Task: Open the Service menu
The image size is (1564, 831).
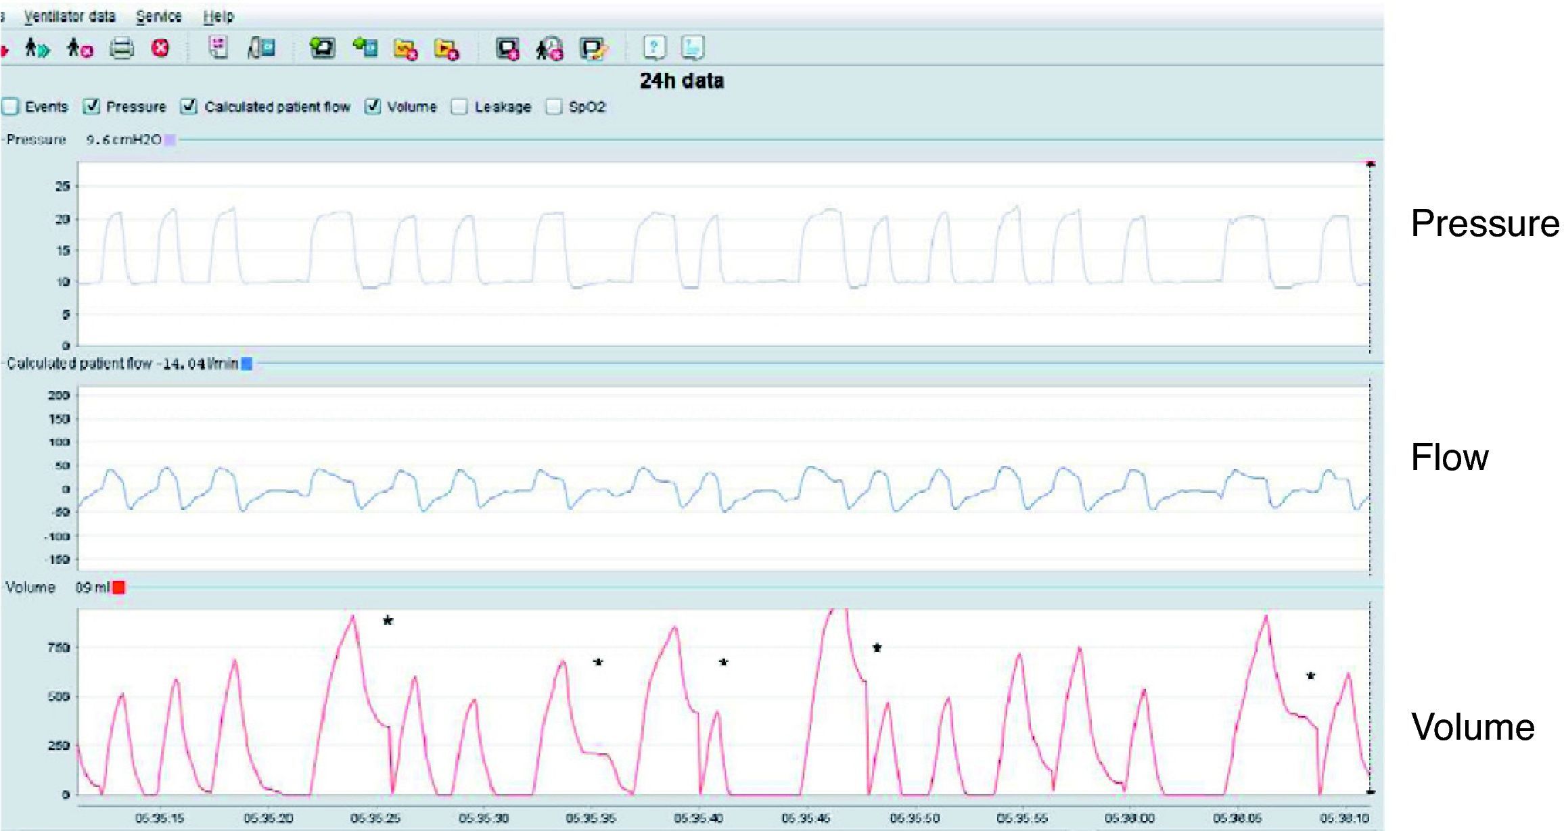Action: point(159,16)
